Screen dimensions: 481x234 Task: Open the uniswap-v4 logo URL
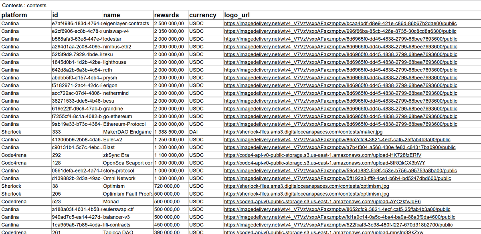340,31
